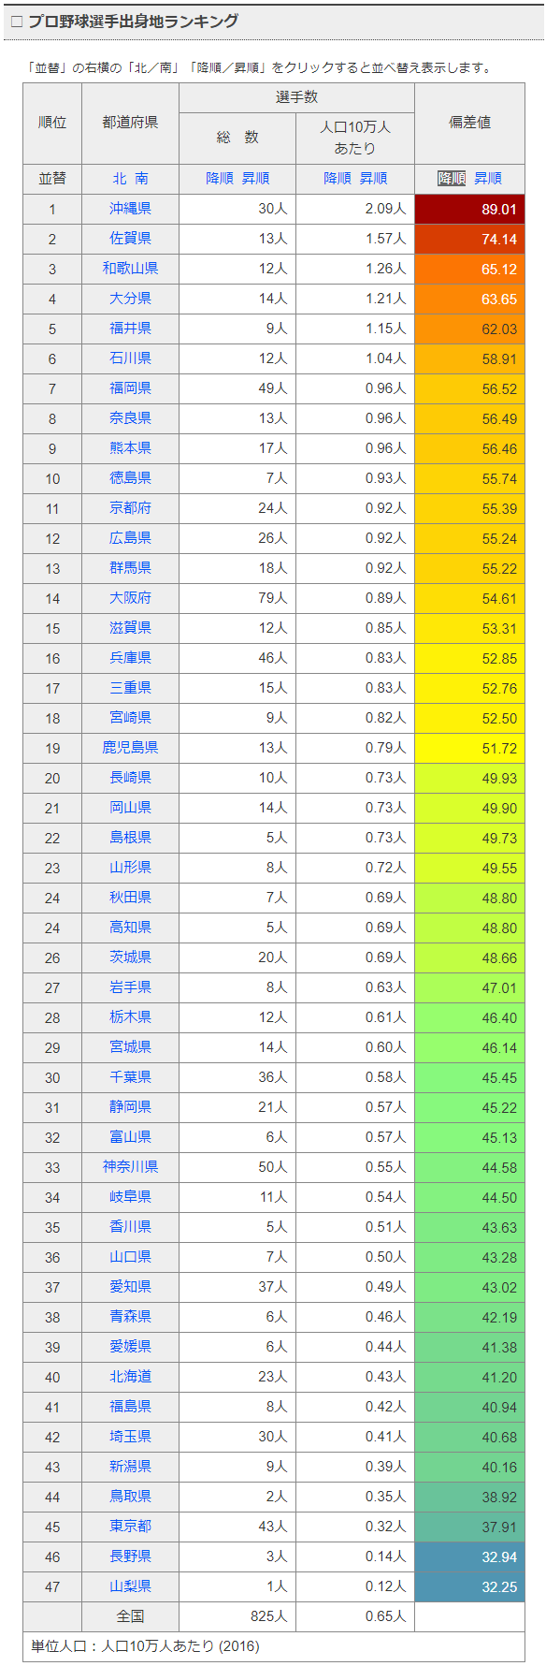
Task: Select the national total 825人 cell
Action: pos(237,1616)
